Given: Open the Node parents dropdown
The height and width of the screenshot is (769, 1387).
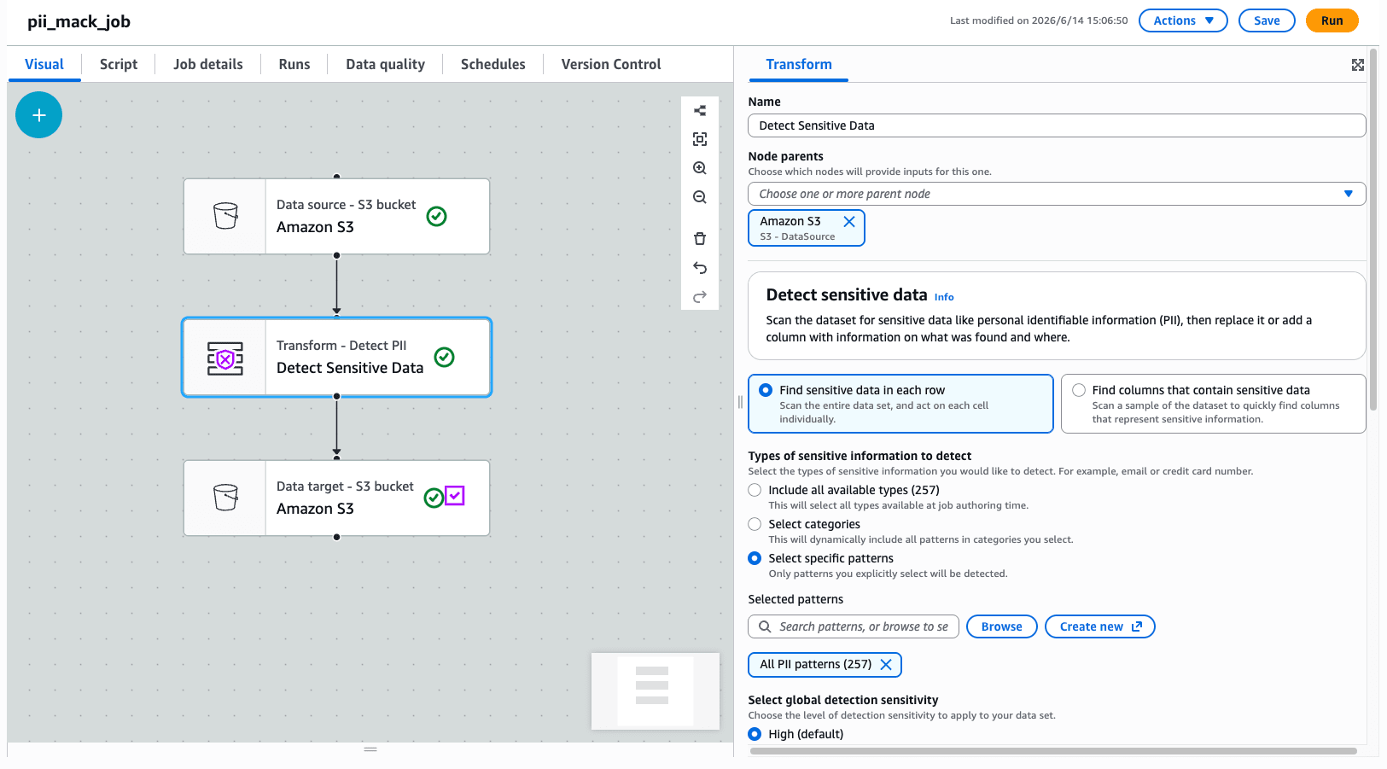Looking at the screenshot, I should pyautogui.click(x=1057, y=194).
